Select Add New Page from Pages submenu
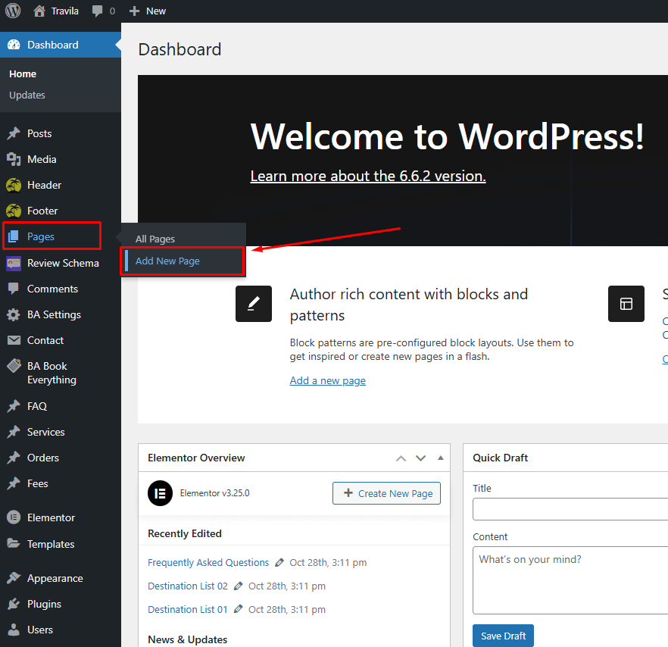The width and height of the screenshot is (668, 647). (x=167, y=261)
